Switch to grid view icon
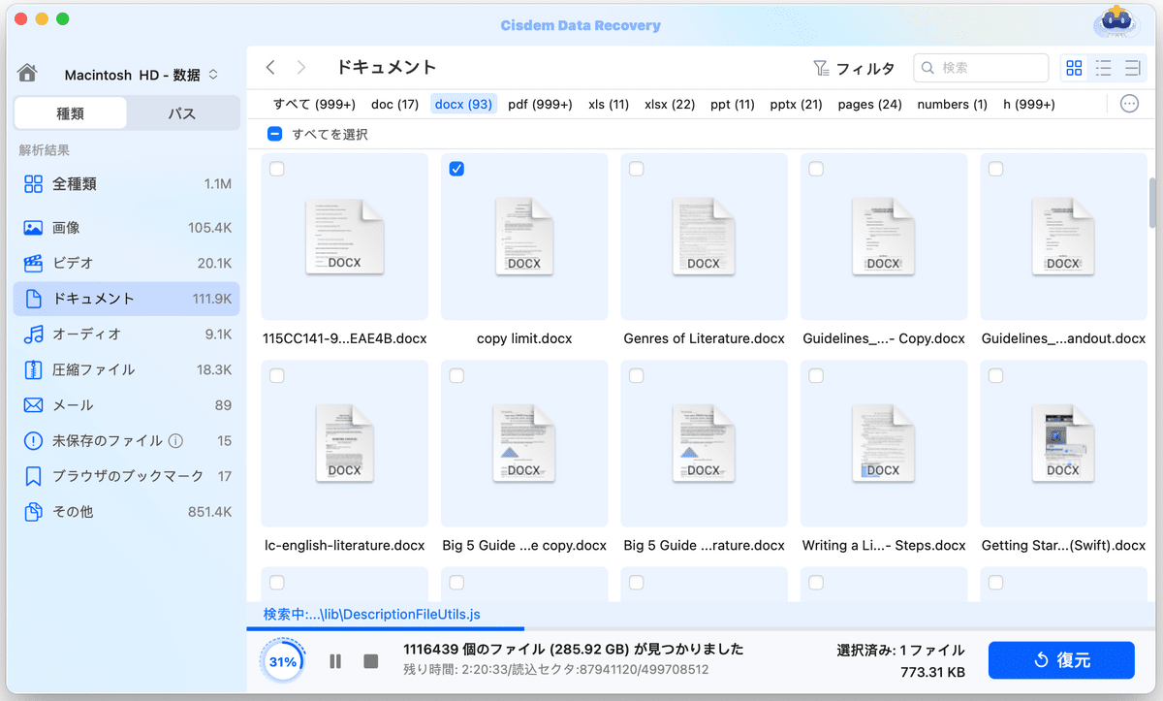The width and height of the screenshot is (1163, 701). pos(1074,68)
